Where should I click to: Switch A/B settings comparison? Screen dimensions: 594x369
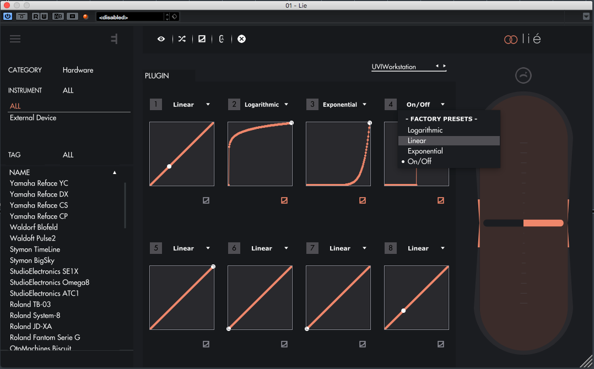pyautogui.click(x=58, y=17)
